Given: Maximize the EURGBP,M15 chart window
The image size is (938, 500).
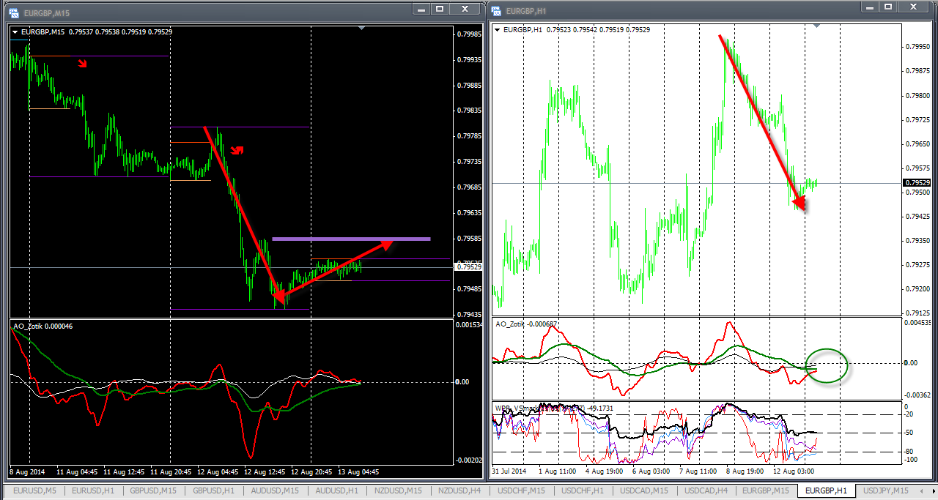Looking at the screenshot, I should pyautogui.click(x=440, y=9).
